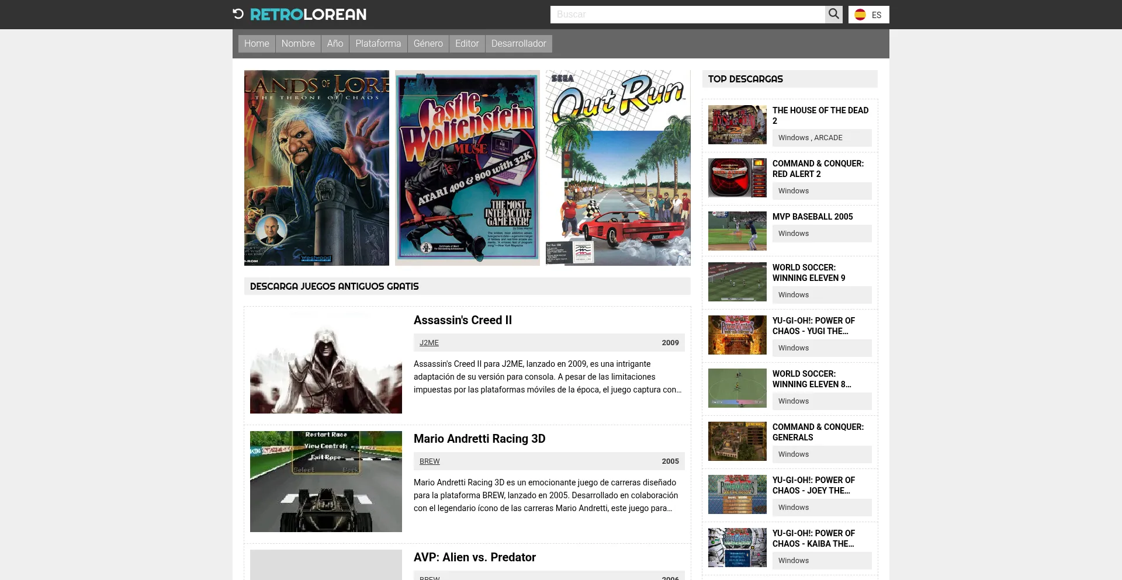
Task: Open the Género menu item
Action: pos(428,44)
